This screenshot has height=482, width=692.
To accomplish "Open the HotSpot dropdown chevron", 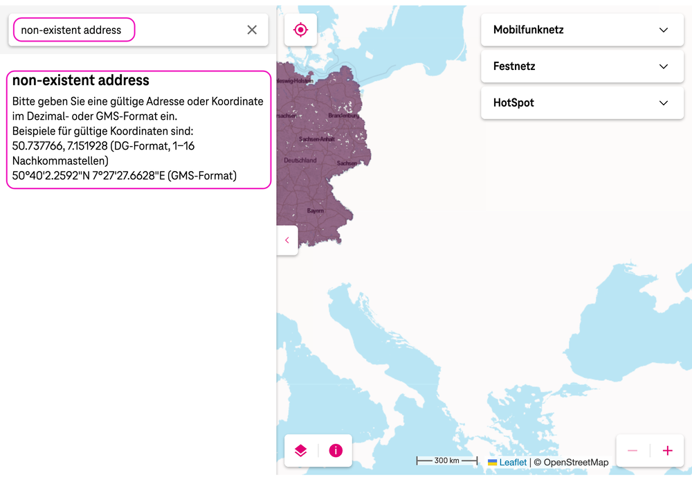I will point(664,102).
